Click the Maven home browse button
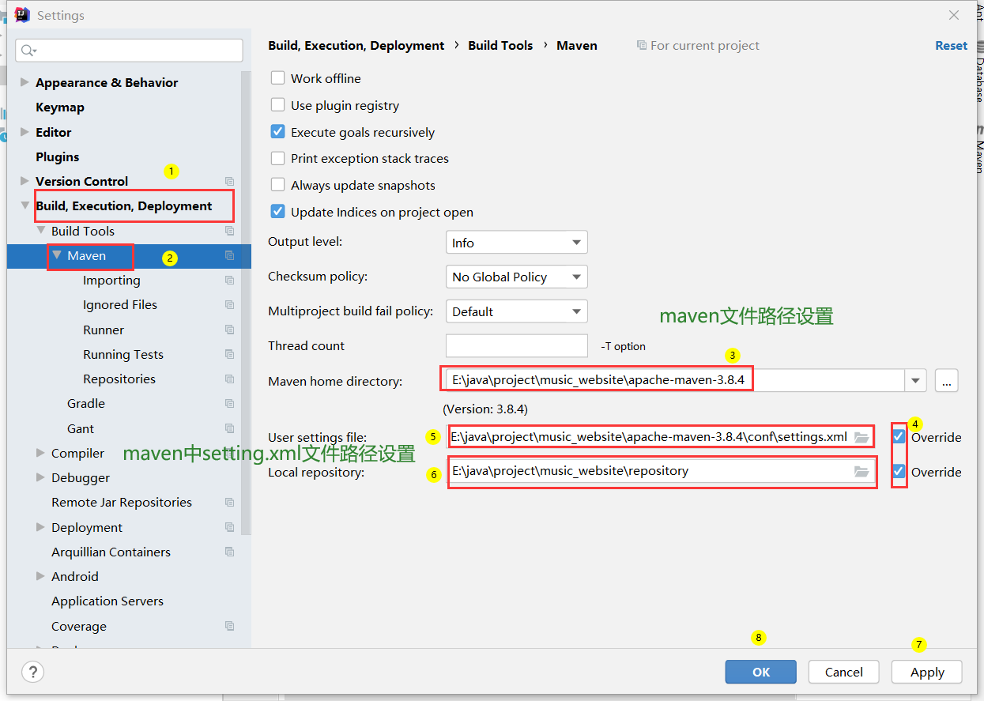Screen dimensions: 984x701 pyautogui.click(x=946, y=380)
